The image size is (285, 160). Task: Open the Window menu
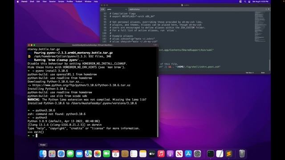(x=88, y=1)
